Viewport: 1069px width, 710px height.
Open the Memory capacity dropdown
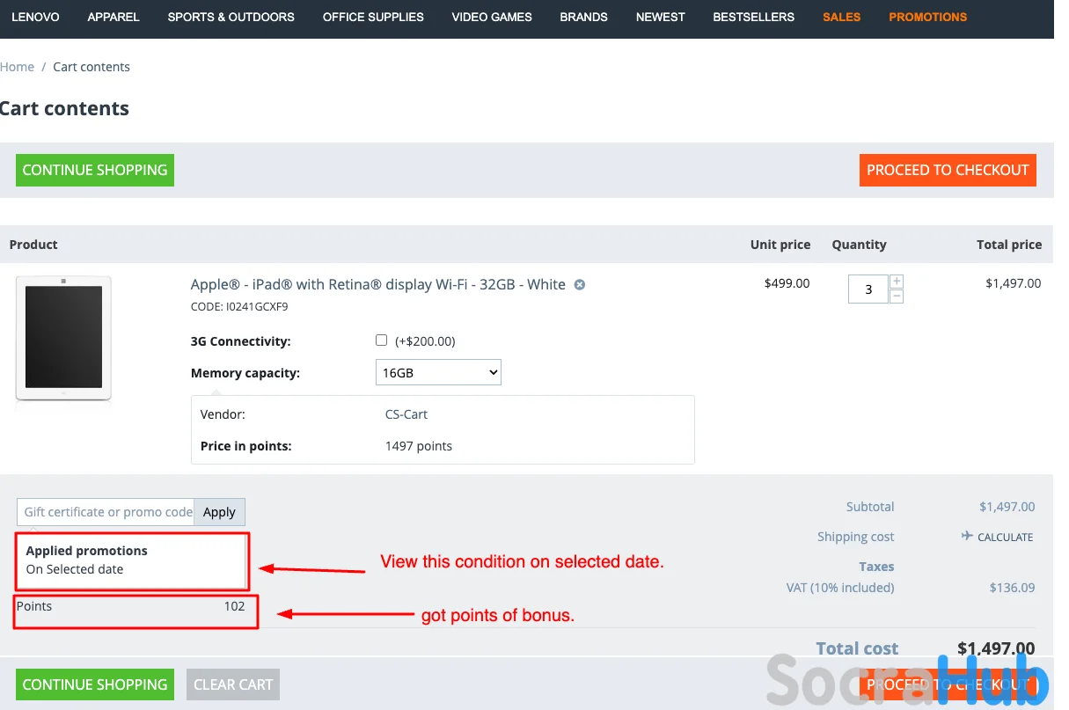[x=438, y=372]
